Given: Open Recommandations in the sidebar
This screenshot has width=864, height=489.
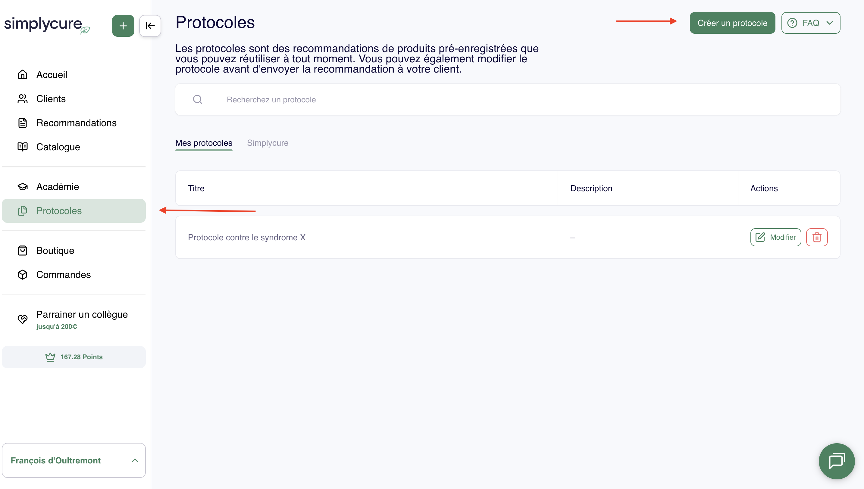Looking at the screenshot, I should [76, 123].
